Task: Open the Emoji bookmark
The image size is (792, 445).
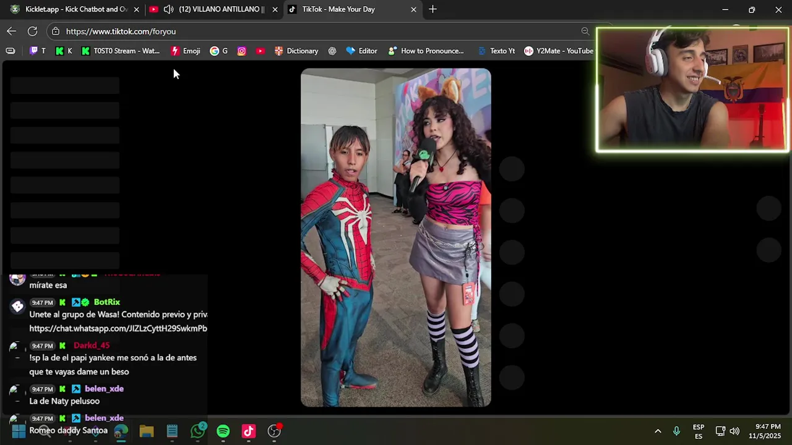Action: [185, 51]
